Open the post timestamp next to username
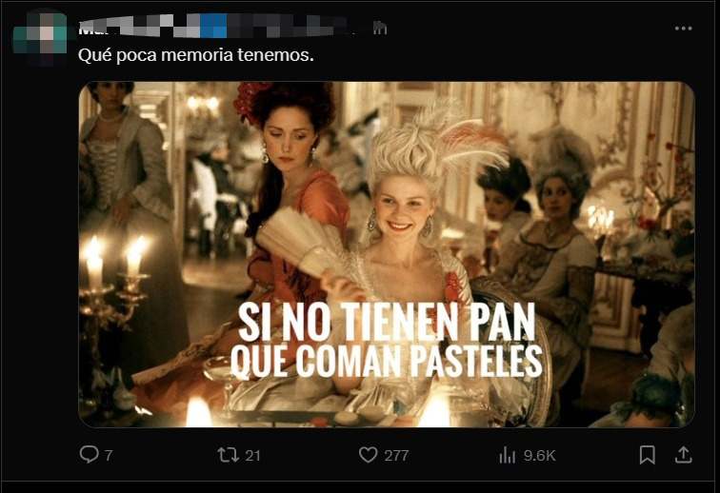Viewport: 720px width, 493px height. (380, 29)
